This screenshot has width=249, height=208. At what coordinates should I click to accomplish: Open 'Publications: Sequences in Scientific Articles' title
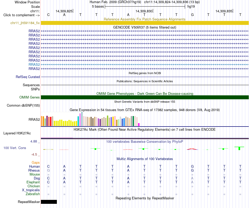pyautogui.click(x=145, y=81)
